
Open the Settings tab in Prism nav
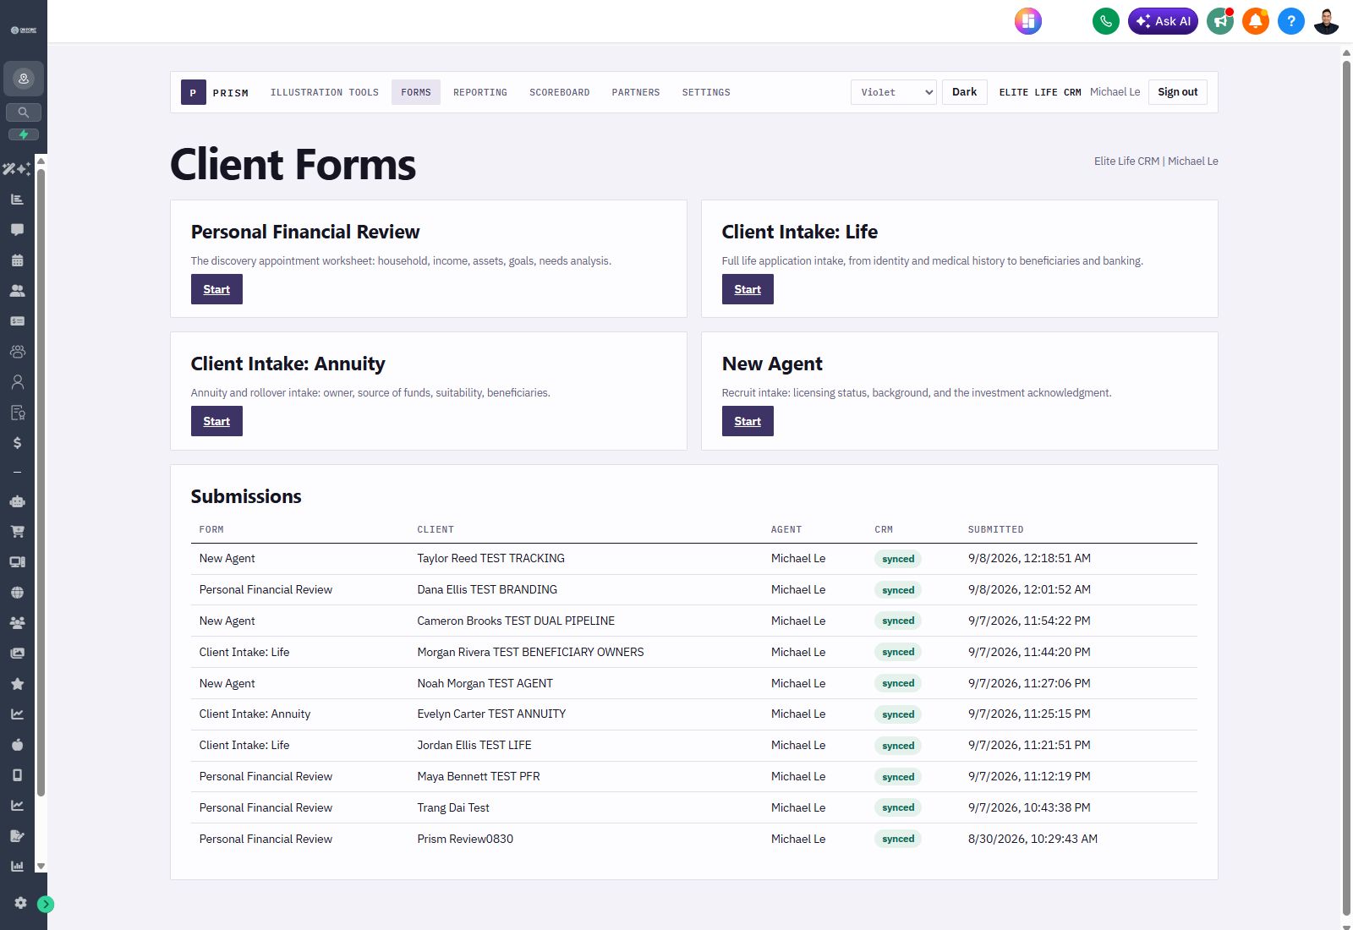pyautogui.click(x=706, y=92)
